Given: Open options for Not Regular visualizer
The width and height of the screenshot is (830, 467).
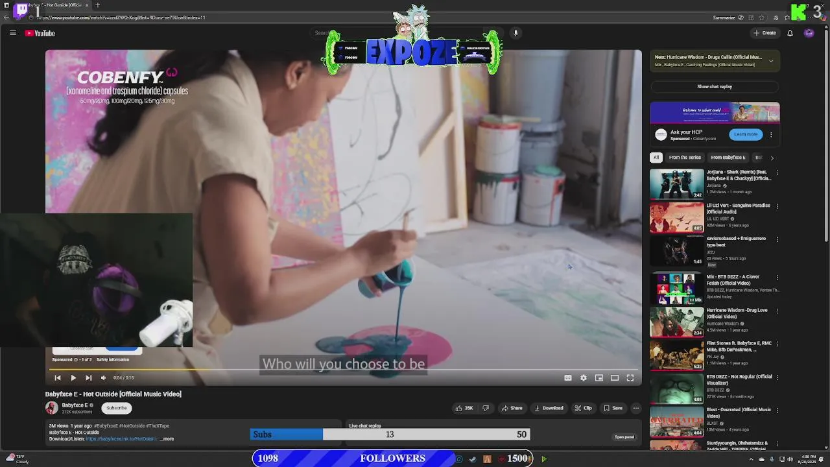Looking at the screenshot, I should [777, 377].
